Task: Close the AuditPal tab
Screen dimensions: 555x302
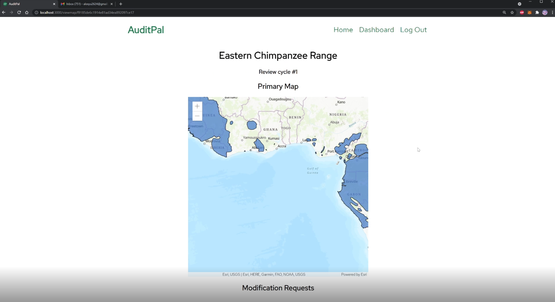Action: point(54,4)
